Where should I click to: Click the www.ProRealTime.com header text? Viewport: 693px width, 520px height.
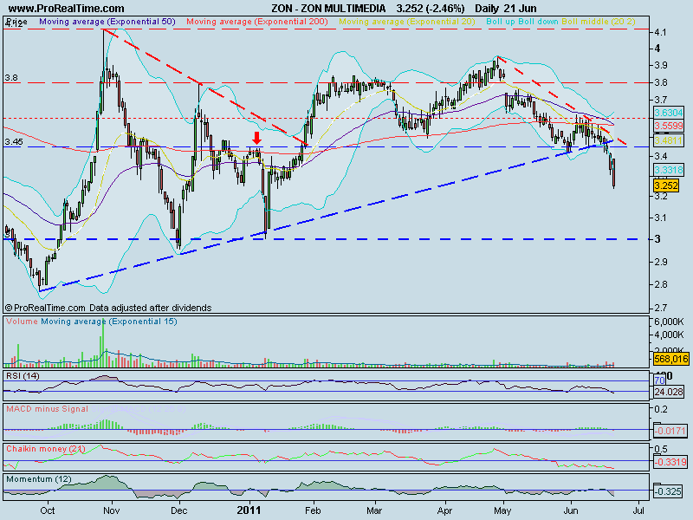click(x=66, y=9)
